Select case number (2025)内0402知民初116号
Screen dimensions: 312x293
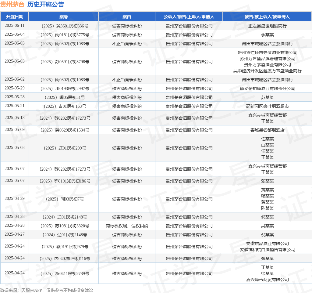(65, 259)
